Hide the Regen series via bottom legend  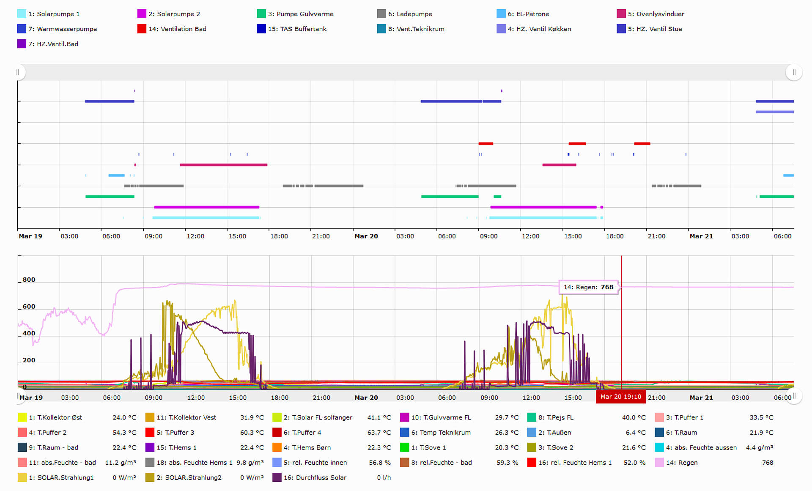681,463
